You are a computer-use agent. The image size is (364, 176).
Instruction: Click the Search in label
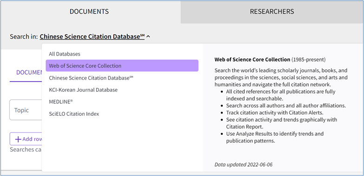point(24,37)
